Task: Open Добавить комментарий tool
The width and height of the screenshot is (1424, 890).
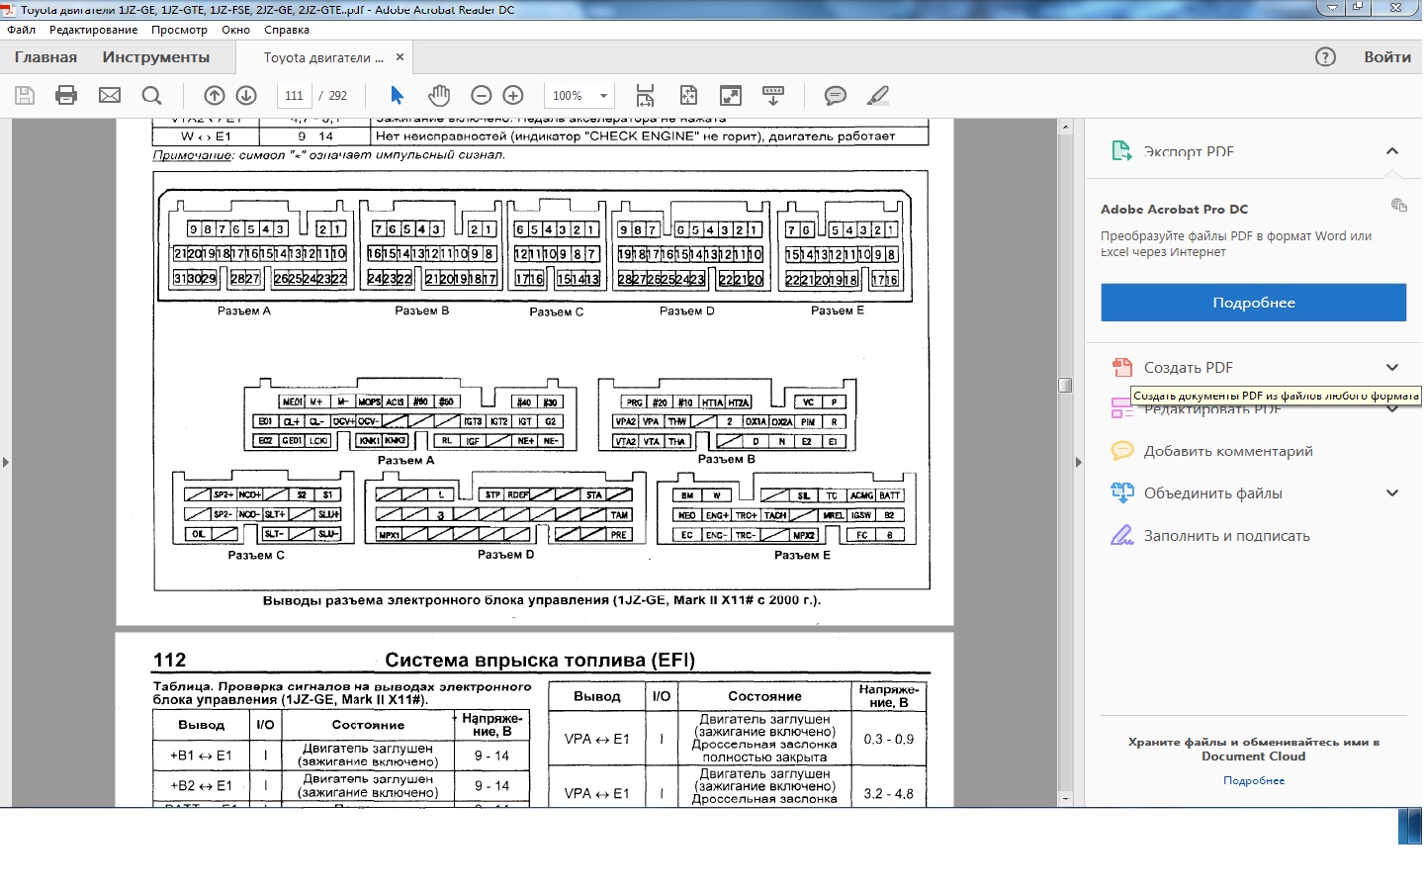Action: click(x=1228, y=451)
